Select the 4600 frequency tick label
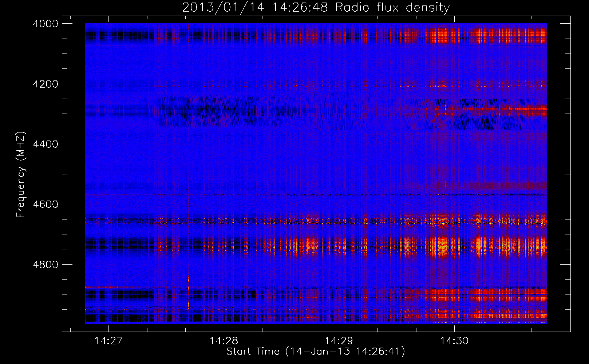The image size is (589, 364). point(46,204)
